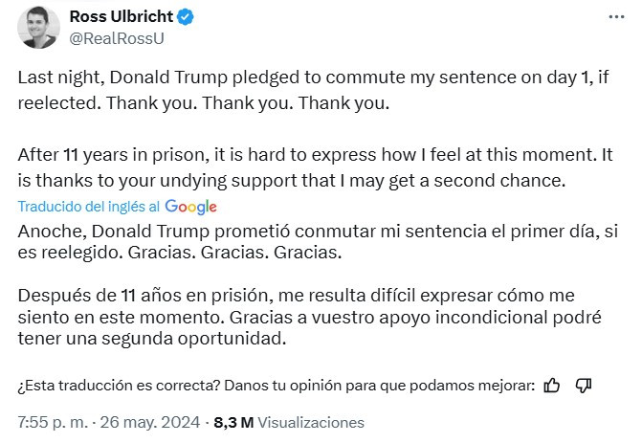642x443 pixels.
Task: Click the "Traducido del inglés al" label
Action: (90, 207)
